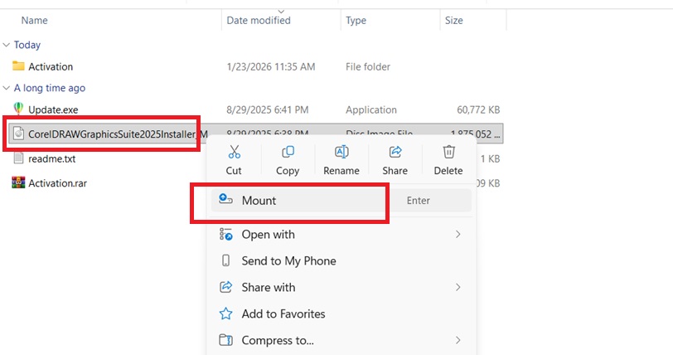Screen dimensions: 673x355
Task: Select the Activation folder name
Action: click(51, 66)
